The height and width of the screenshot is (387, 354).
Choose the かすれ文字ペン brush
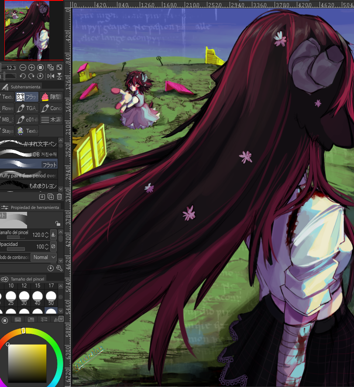(x=29, y=143)
